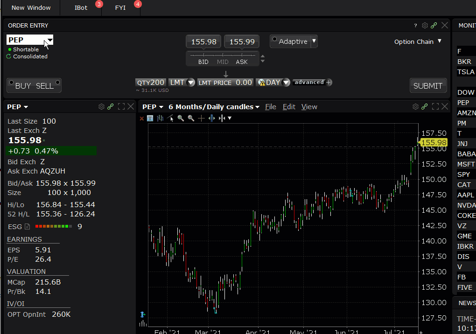
Task: Select the trendline drawing tool
Action: point(170,118)
